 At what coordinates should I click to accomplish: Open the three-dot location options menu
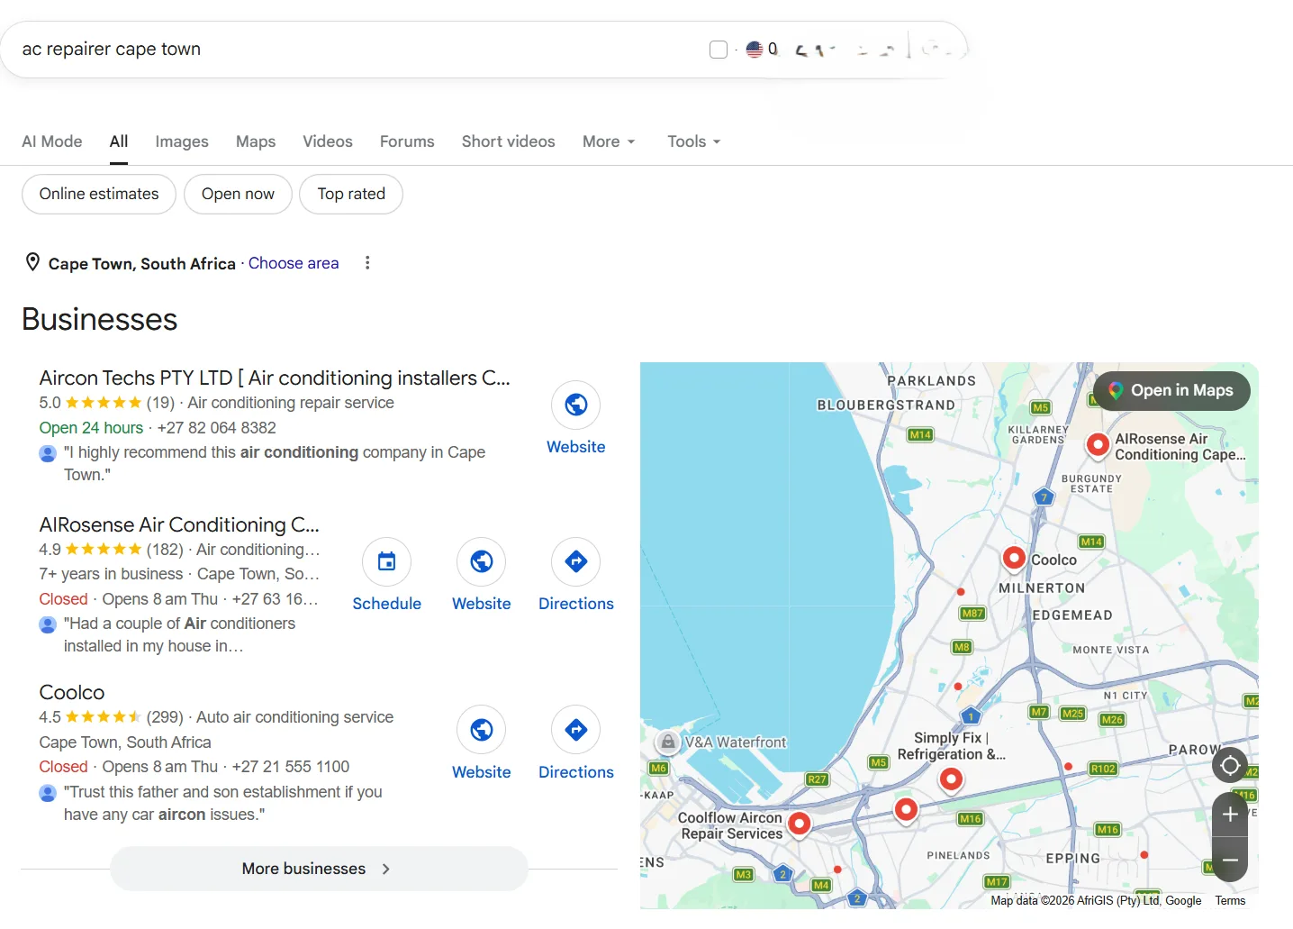pos(367,263)
